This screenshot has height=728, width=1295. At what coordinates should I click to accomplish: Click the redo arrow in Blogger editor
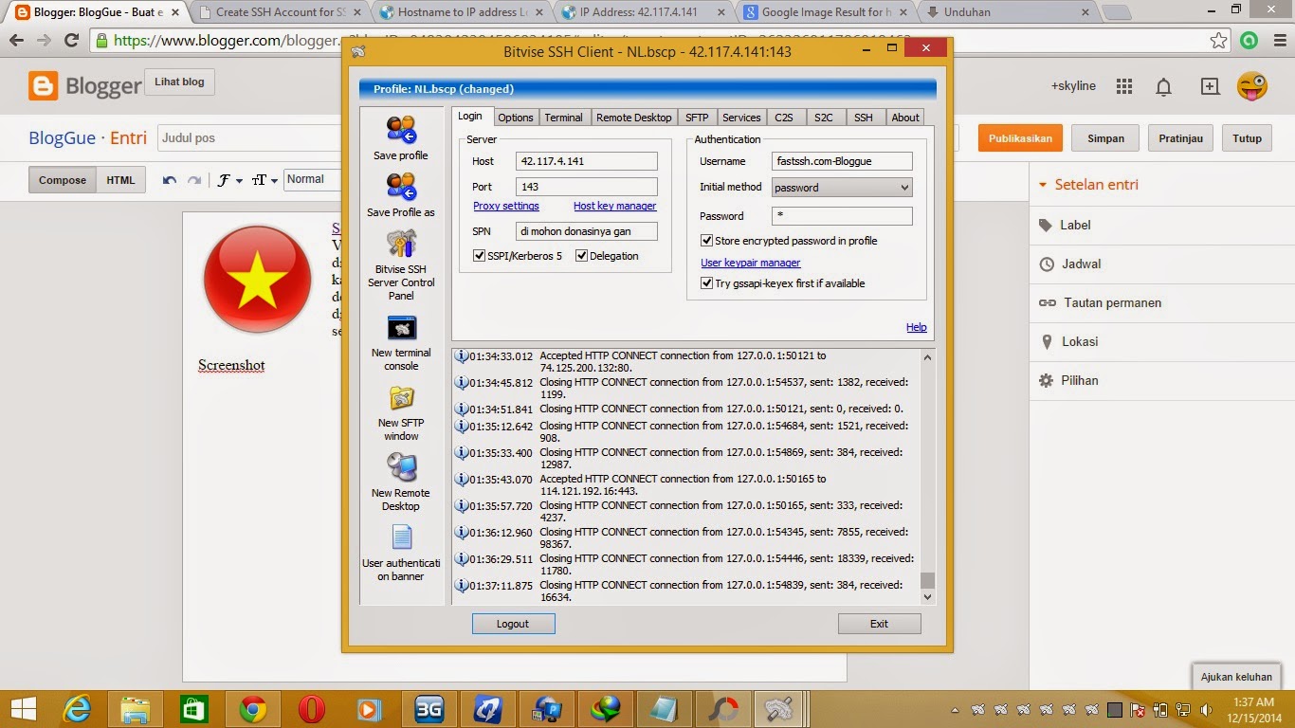click(194, 180)
